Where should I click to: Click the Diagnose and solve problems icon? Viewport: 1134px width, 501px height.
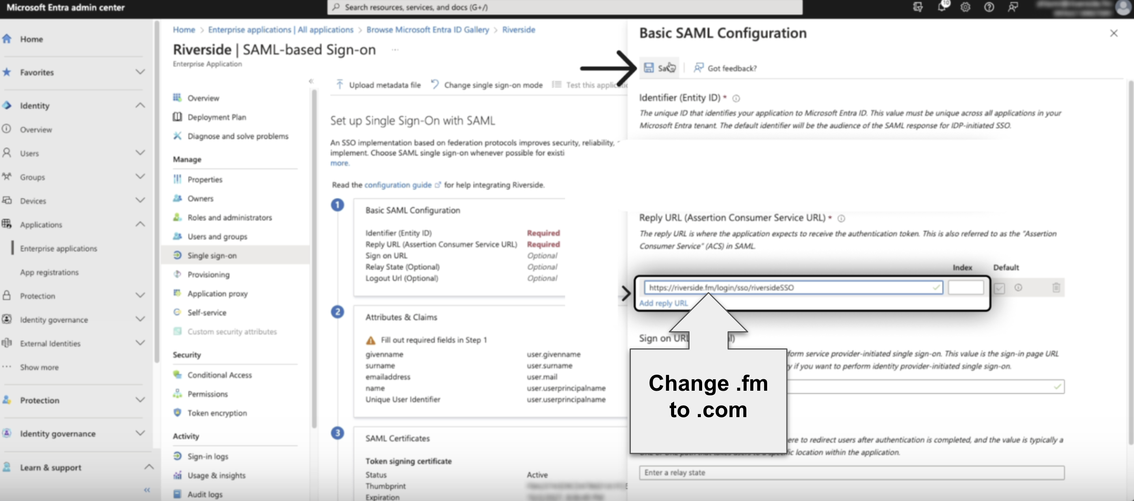[x=177, y=136]
